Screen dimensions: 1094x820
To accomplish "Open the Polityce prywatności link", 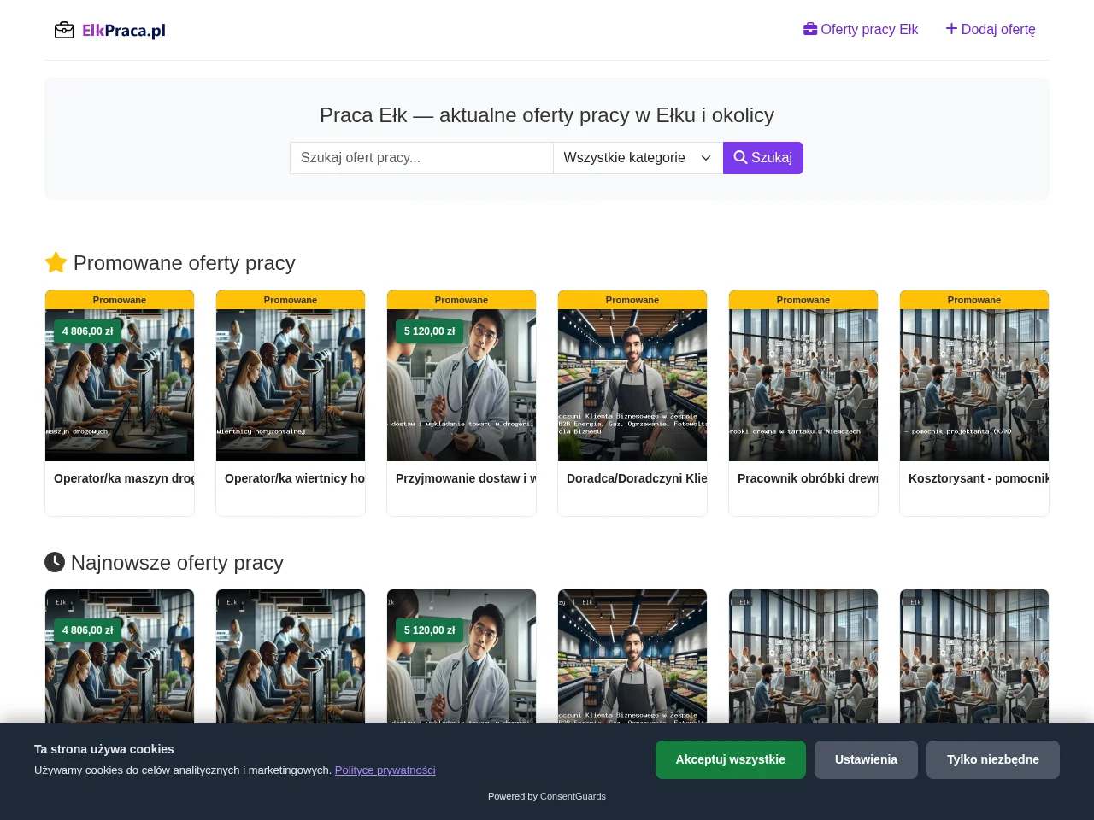I will pyautogui.click(x=385, y=770).
